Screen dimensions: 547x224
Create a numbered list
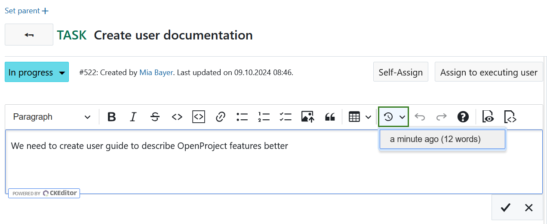click(x=264, y=117)
